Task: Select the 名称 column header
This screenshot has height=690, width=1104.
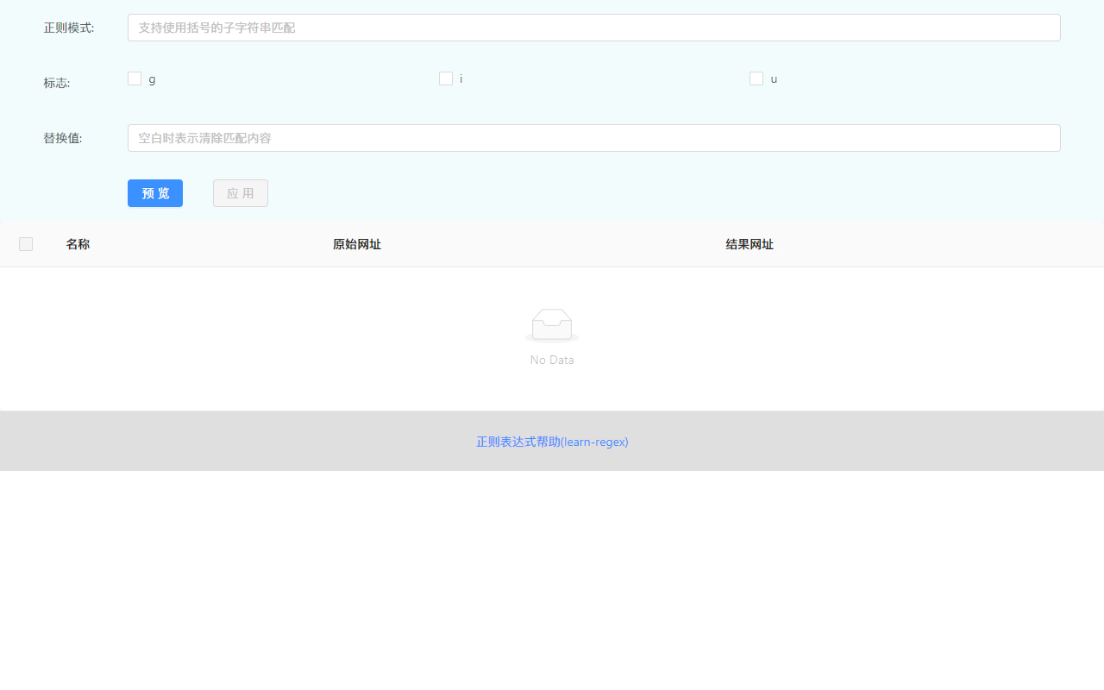Action: (x=78, y=244)
